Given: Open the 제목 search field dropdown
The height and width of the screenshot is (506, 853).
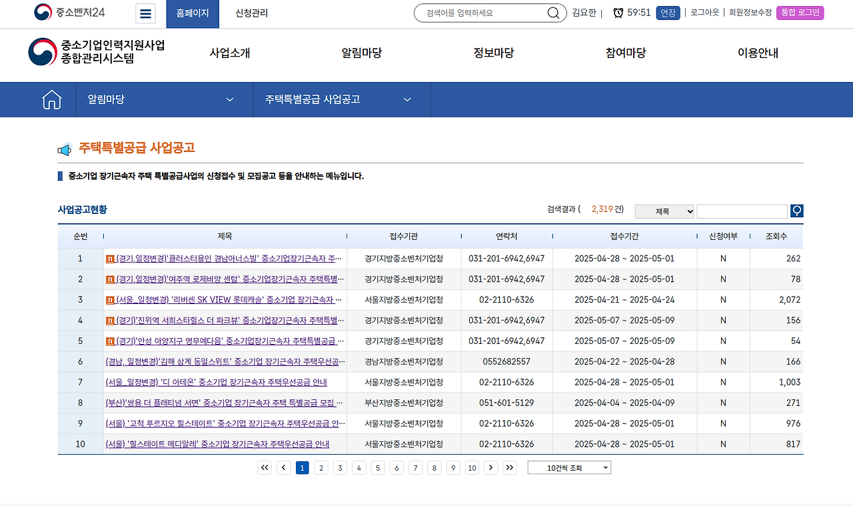Looking at the screenshot, I should 664,211.
